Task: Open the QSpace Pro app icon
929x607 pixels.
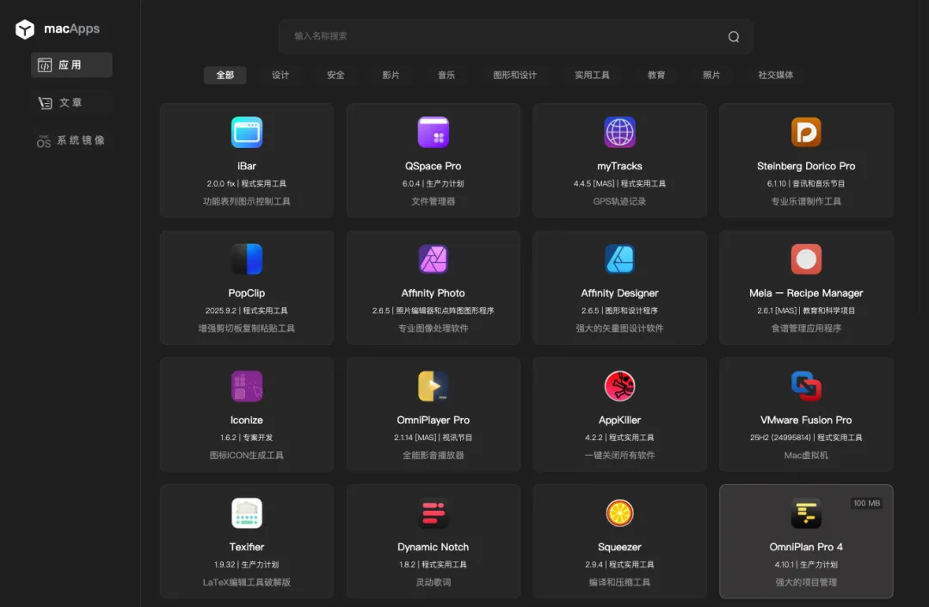Action: pos(433,132)
